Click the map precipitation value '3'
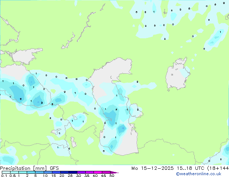Image resolution: width=229 pixels, height=177 pixels. point(42,103)
